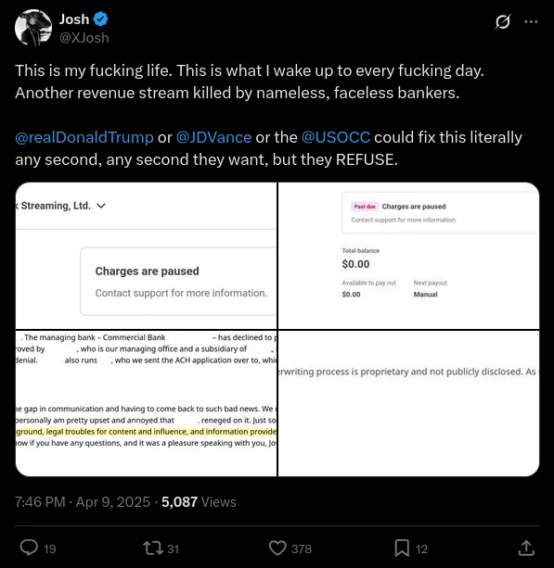Repost this tweet using the retweet icon

click(153, 548)
